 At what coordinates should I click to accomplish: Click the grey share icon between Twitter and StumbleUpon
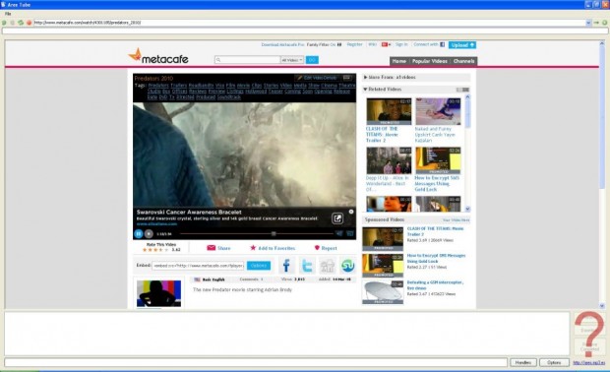point(328,266)
